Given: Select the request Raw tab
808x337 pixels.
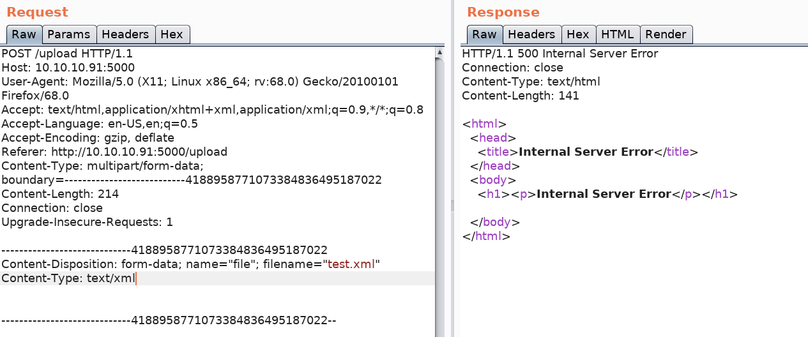Looking at the screenshot, I should [x=24, y=34].
